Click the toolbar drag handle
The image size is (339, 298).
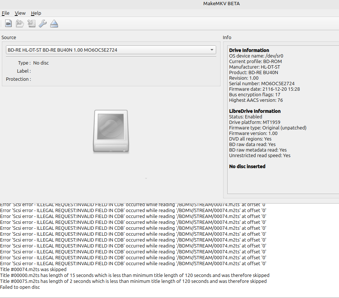point(1,24)
